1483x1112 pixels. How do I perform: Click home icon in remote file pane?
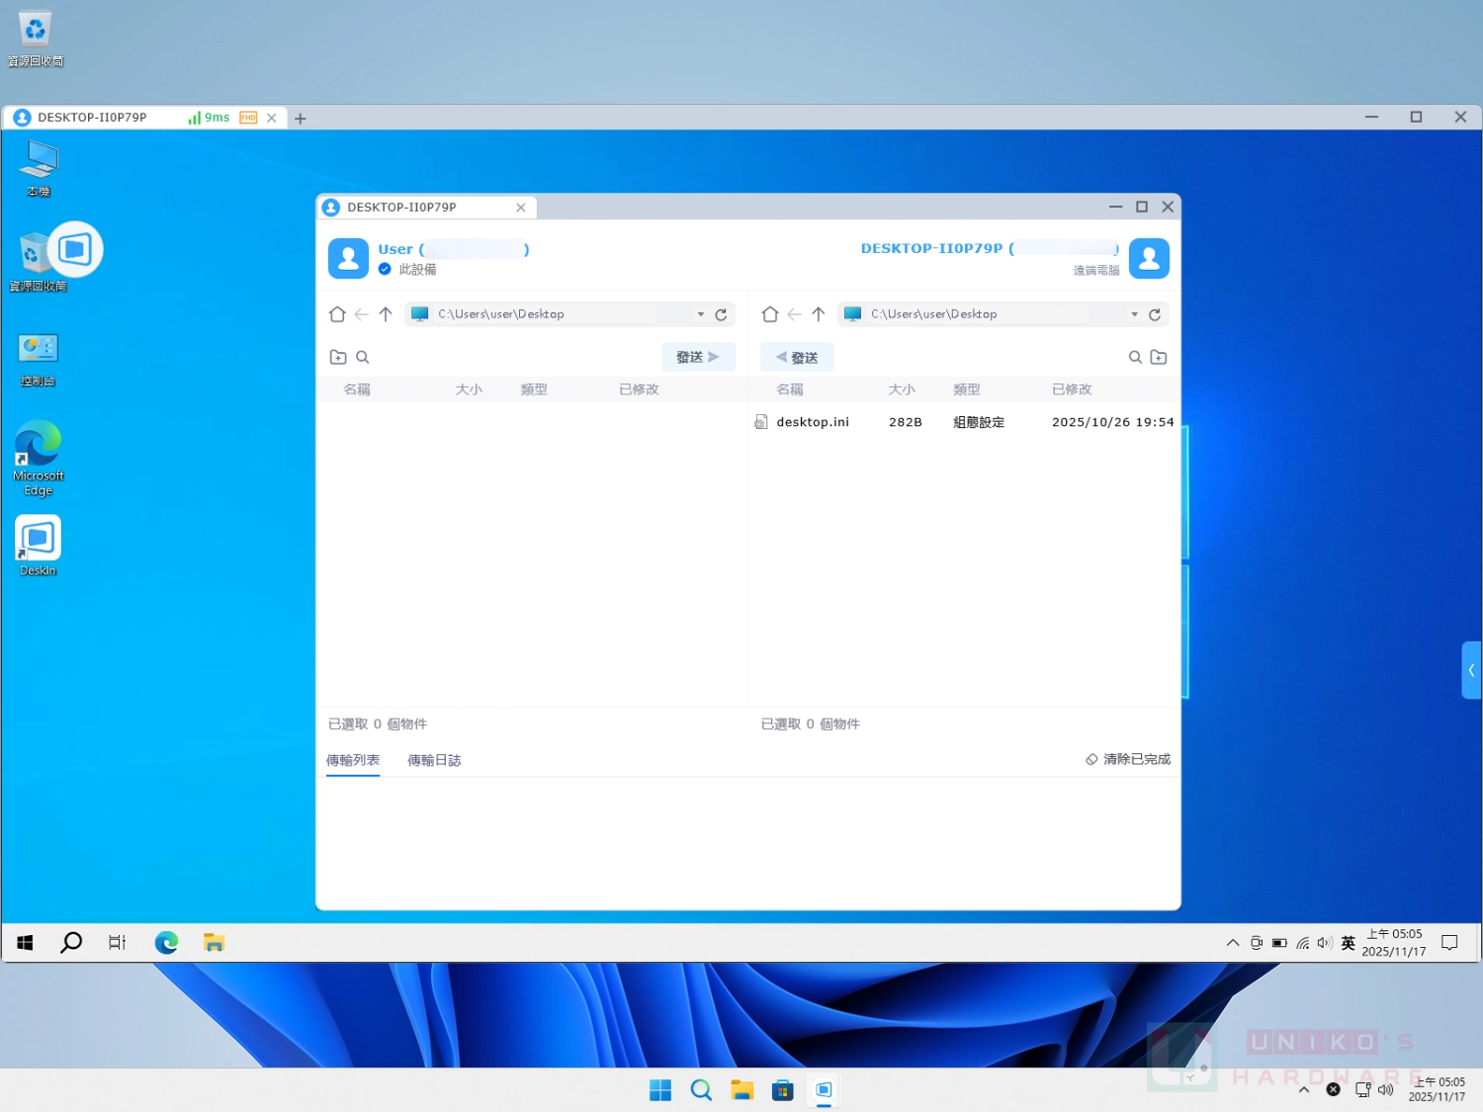tap(770, 314)
